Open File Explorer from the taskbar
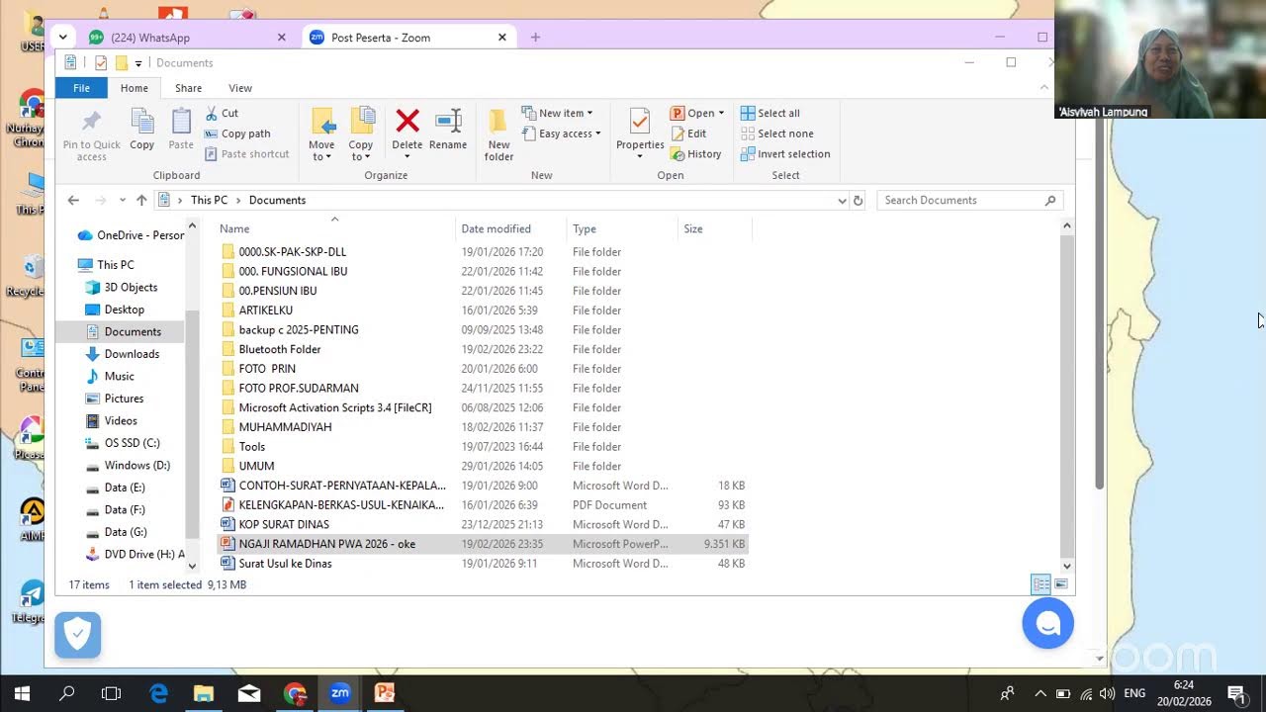The image size is (1266, 712). (x=204, y=693)
